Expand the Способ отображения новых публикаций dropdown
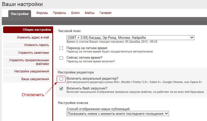The height and width of the screenshot is (121, 207). [118, 114]
